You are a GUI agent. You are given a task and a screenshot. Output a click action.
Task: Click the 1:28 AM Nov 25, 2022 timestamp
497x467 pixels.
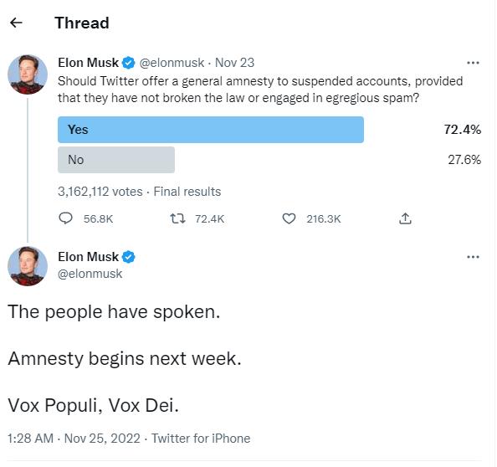[x=74, y=439]
